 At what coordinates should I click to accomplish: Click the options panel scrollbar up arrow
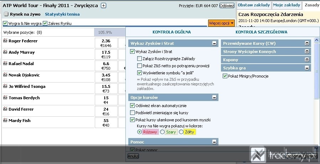[316, 40]
